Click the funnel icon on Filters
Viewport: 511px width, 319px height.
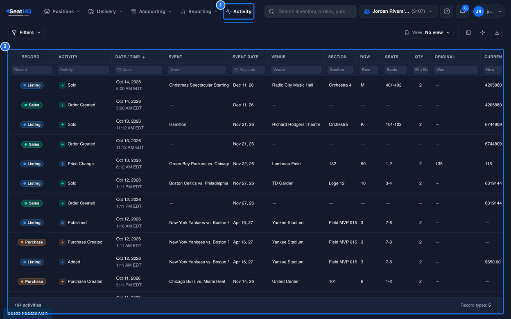tap(14, 33)
